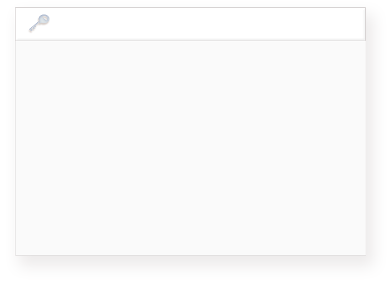Click the blank white header bar

coord(190,24)
